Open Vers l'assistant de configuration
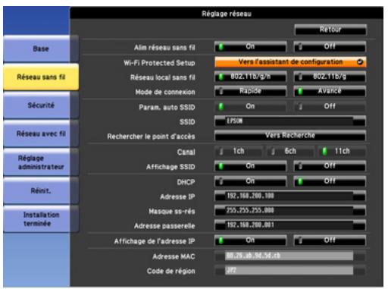The image size is (388, 289). (290, 62)
